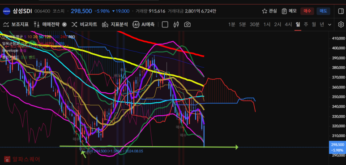The height and width of the screenshot is (165, 346).
Task: Click the 일목균형표 legend label
Action: click(11, 43)
